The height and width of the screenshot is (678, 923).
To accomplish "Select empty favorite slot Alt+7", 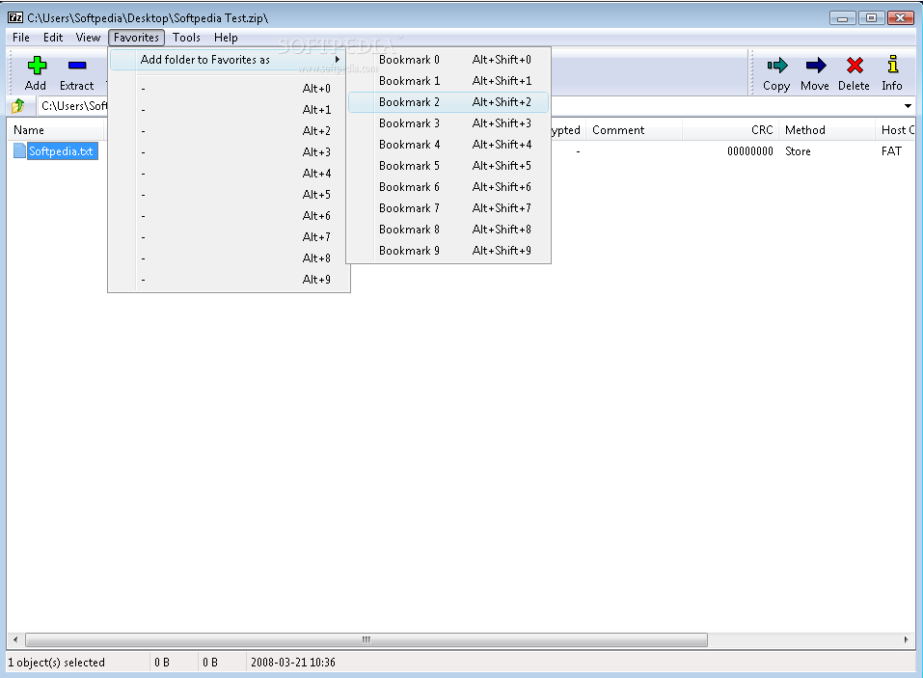I will pyautogui.click(x=229, y=236).
